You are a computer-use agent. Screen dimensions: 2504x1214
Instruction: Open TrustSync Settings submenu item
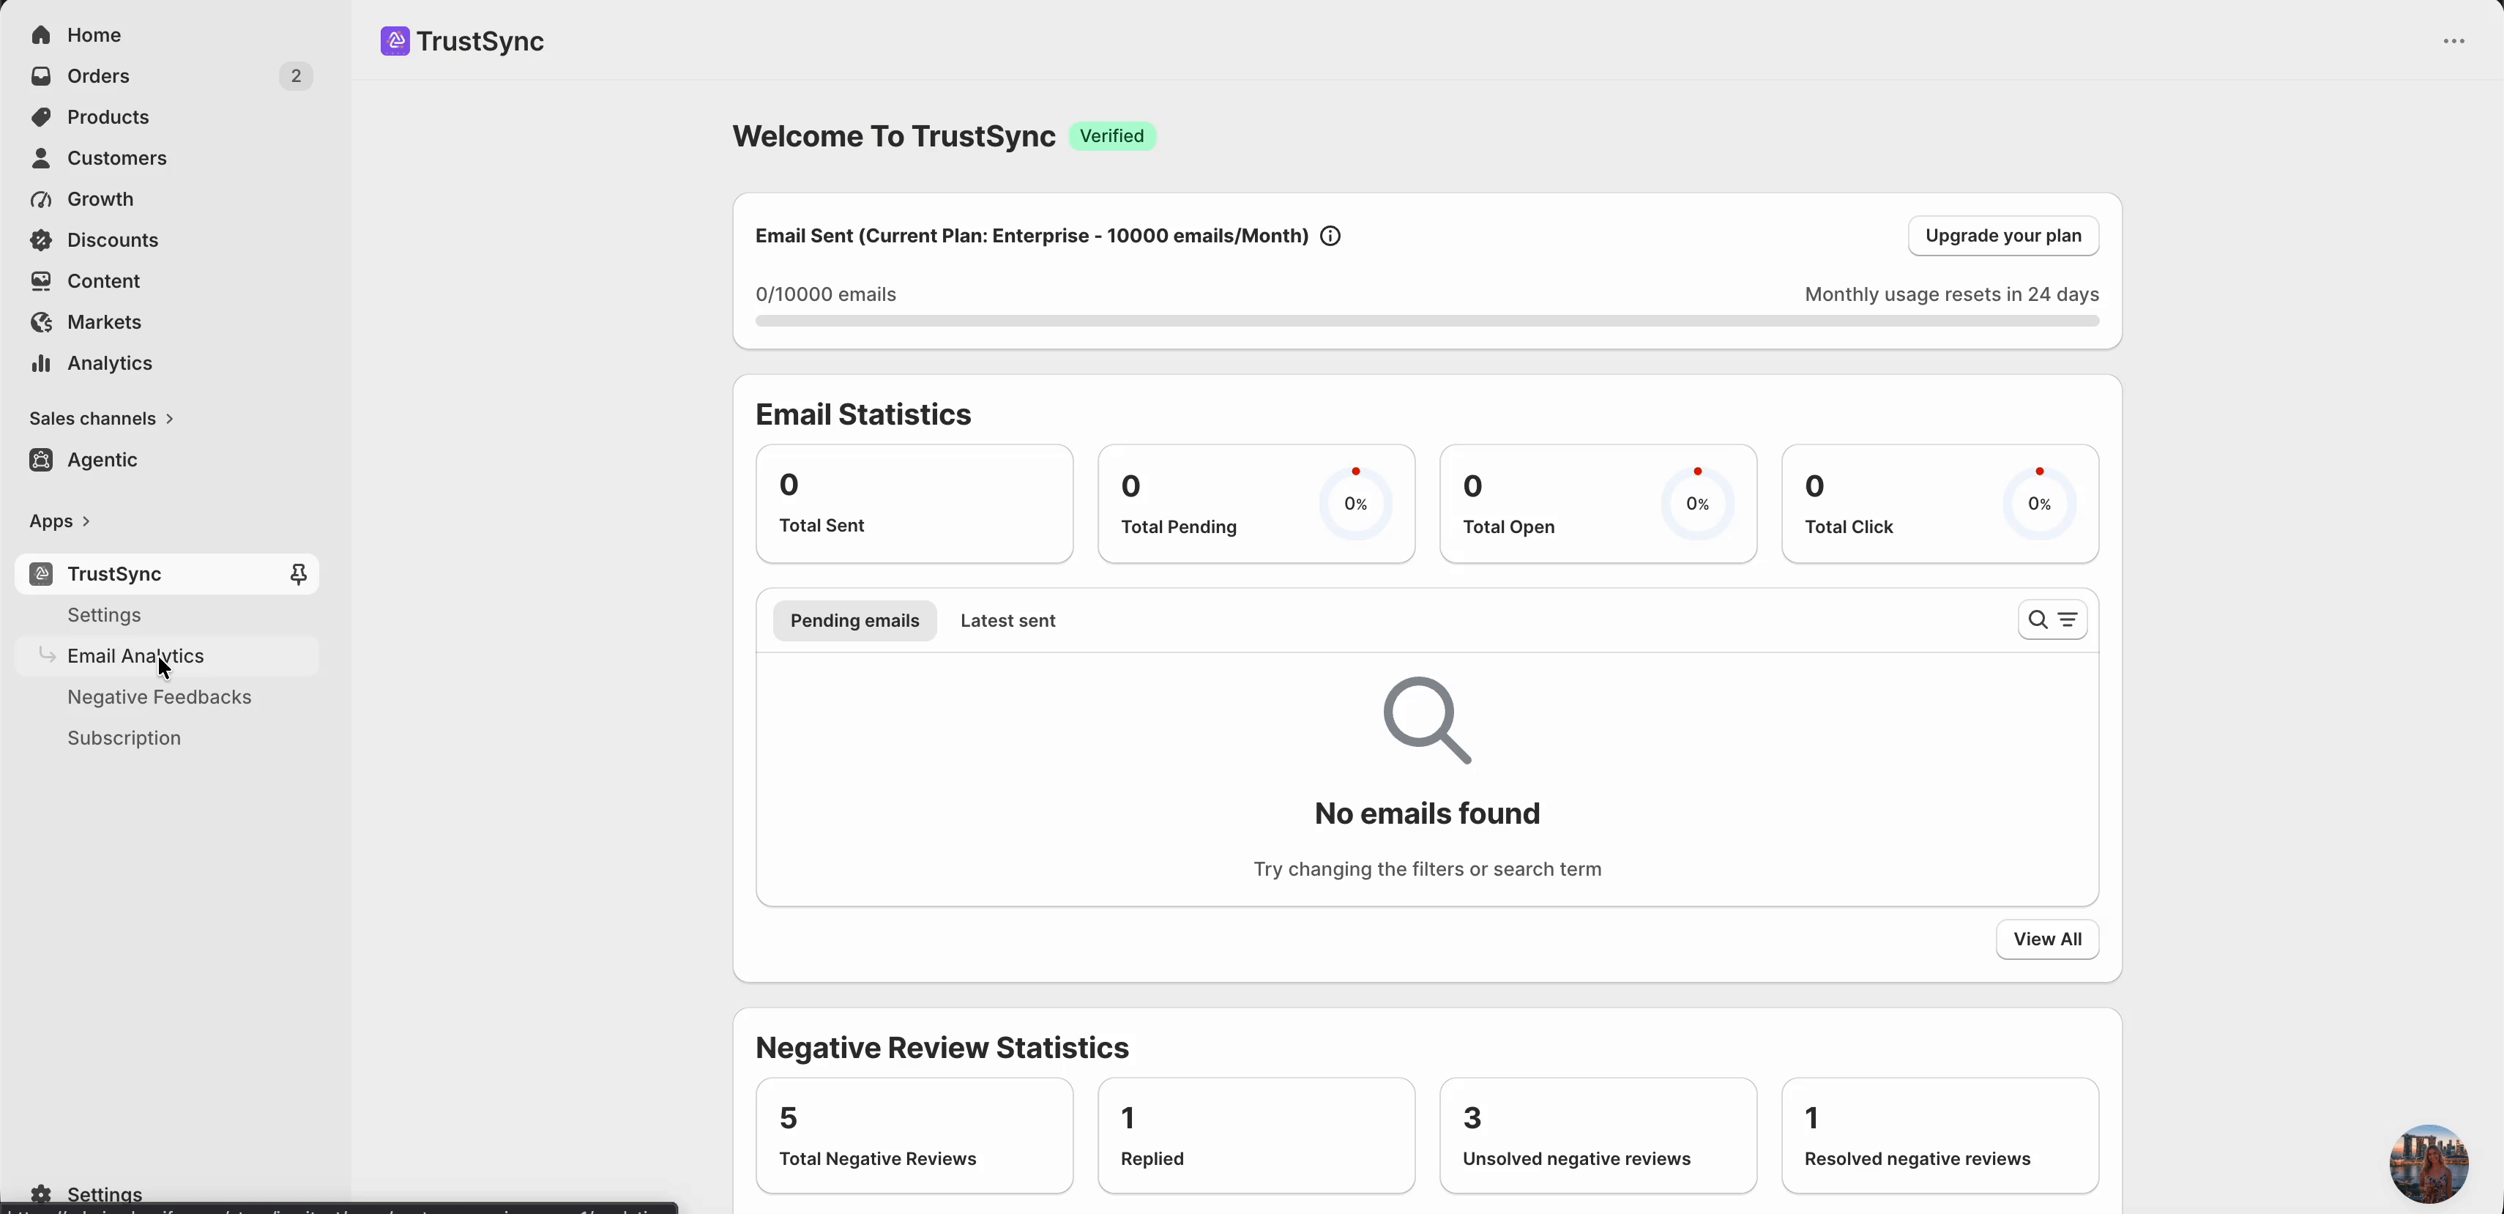pos(104,615)
